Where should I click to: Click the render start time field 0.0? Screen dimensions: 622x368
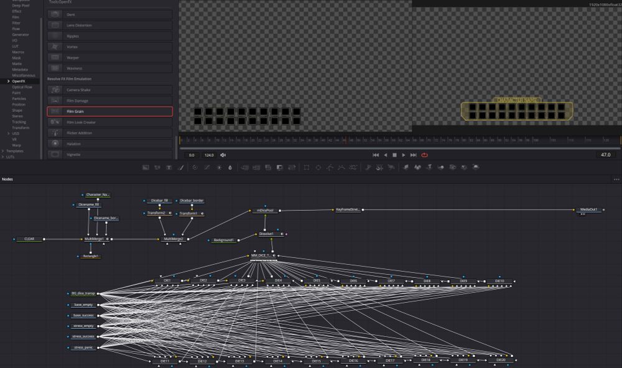192,155
